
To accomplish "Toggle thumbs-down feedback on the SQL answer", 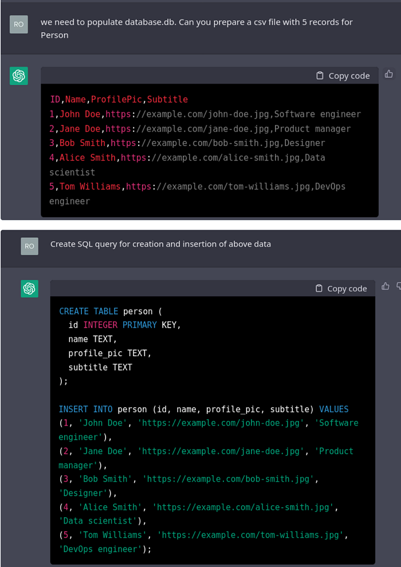I will [399, 286].
